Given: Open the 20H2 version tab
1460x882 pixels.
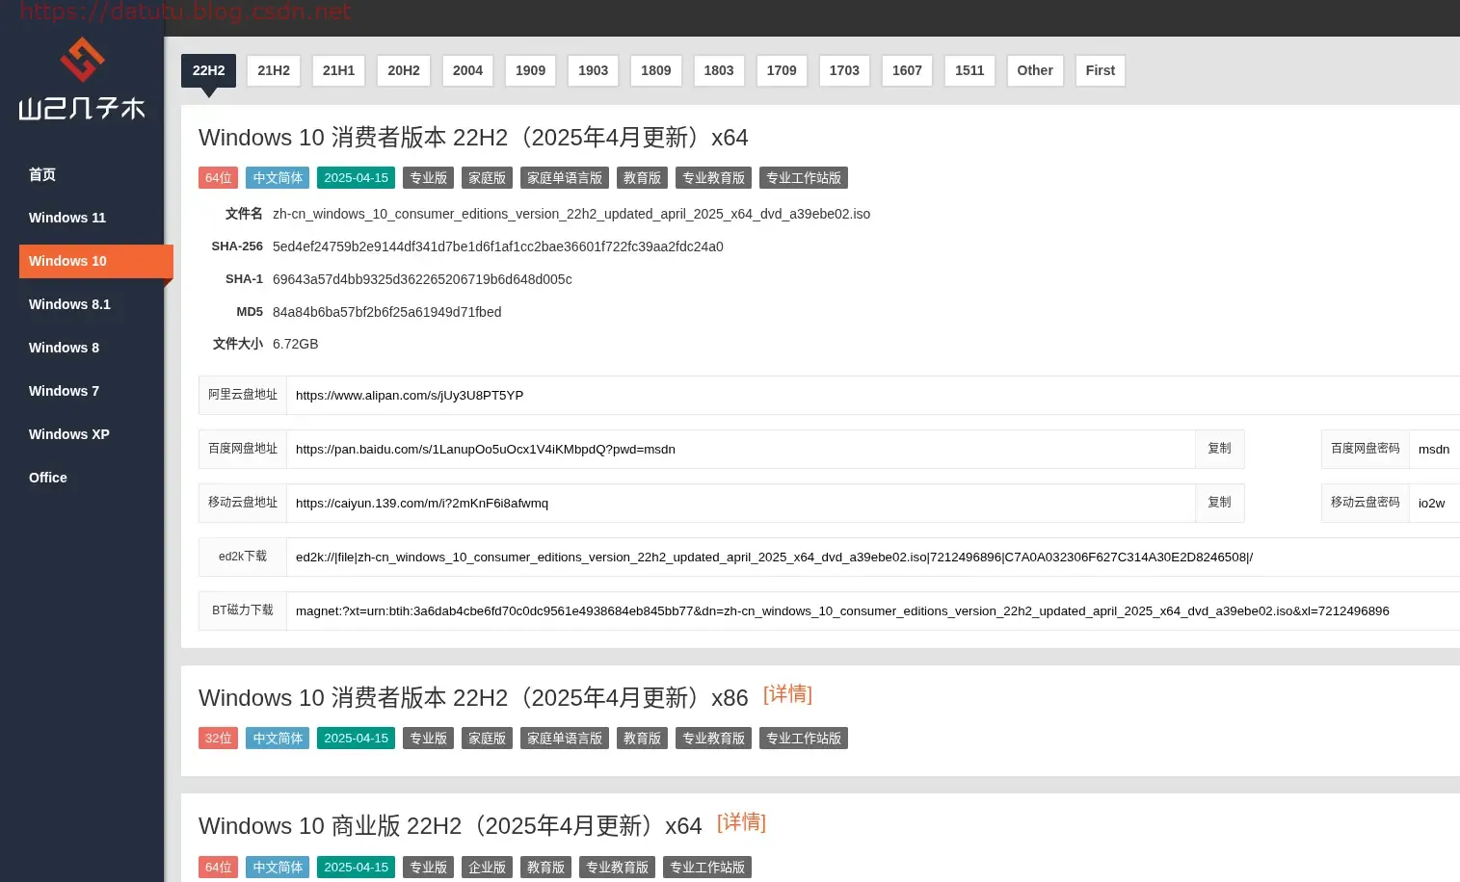Looking at the screenshot, I should [404, 70].
